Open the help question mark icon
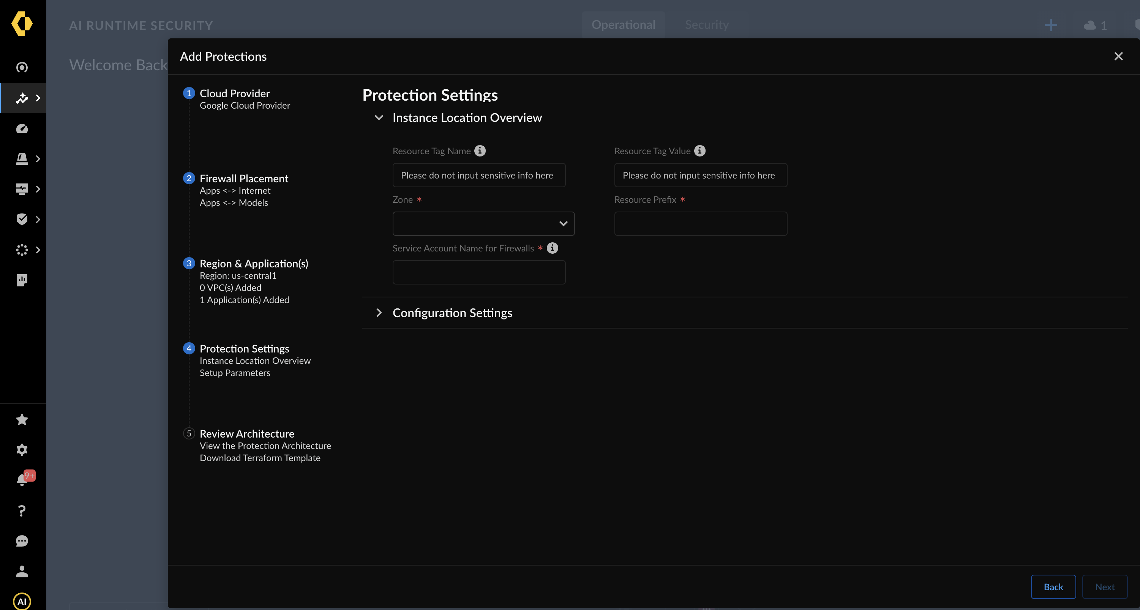1140x610 pixels. (x=22, y=510)
